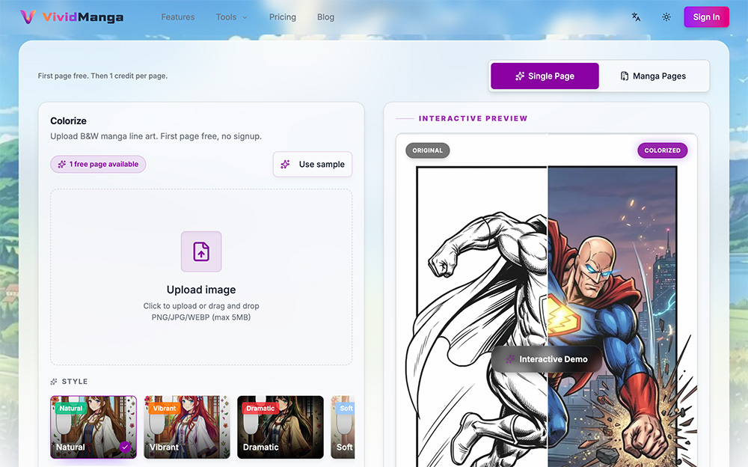Select the Dramatic style thumbnail

tap(280, 427)
